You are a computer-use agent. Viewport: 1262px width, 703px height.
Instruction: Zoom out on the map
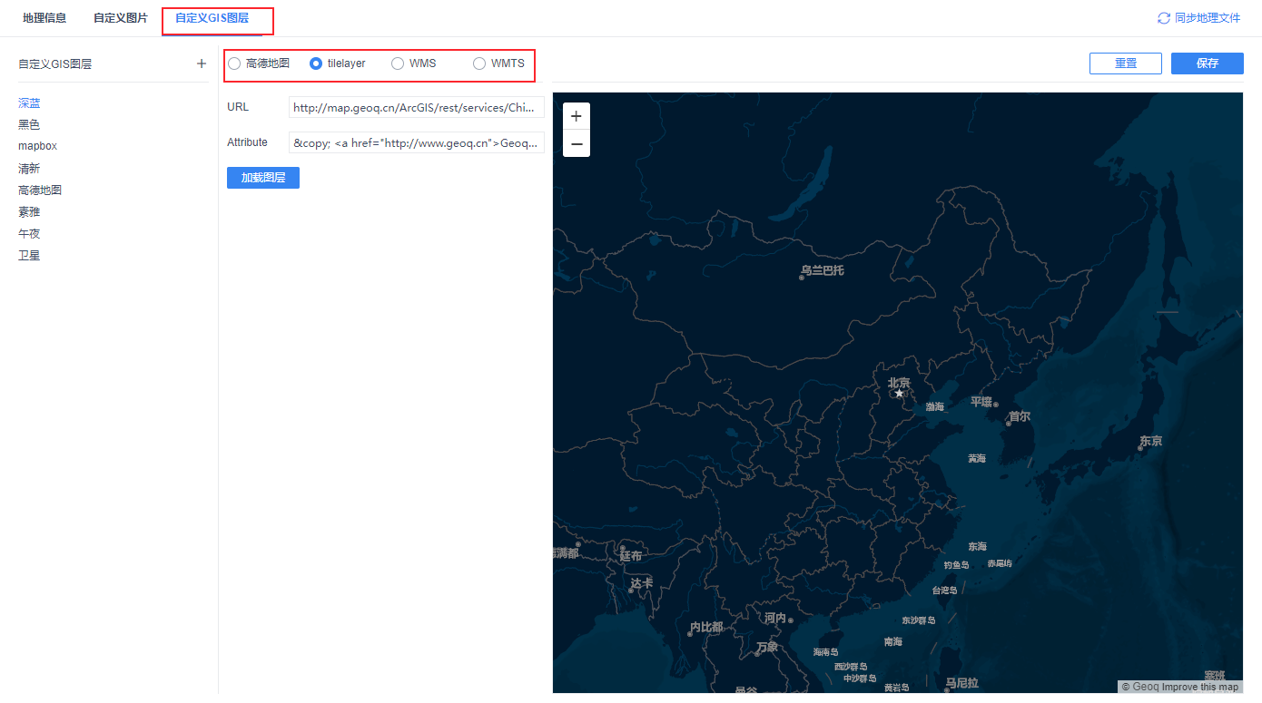point(577,143)
